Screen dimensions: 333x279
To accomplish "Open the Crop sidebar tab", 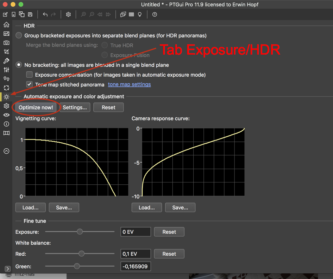I will 6,52.
